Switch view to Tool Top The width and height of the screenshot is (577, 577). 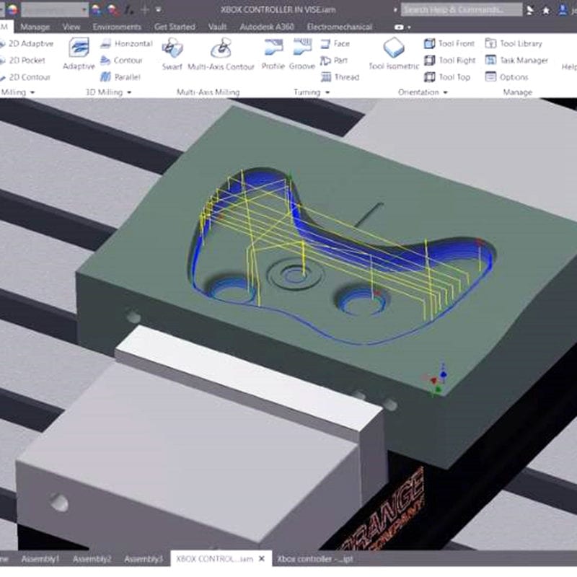[447, 77]
